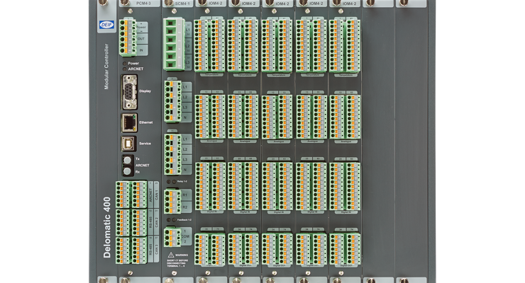The image size is (525, 283).
Task: Click the ARCNET status LED
Action: click(x=125, y=69)
